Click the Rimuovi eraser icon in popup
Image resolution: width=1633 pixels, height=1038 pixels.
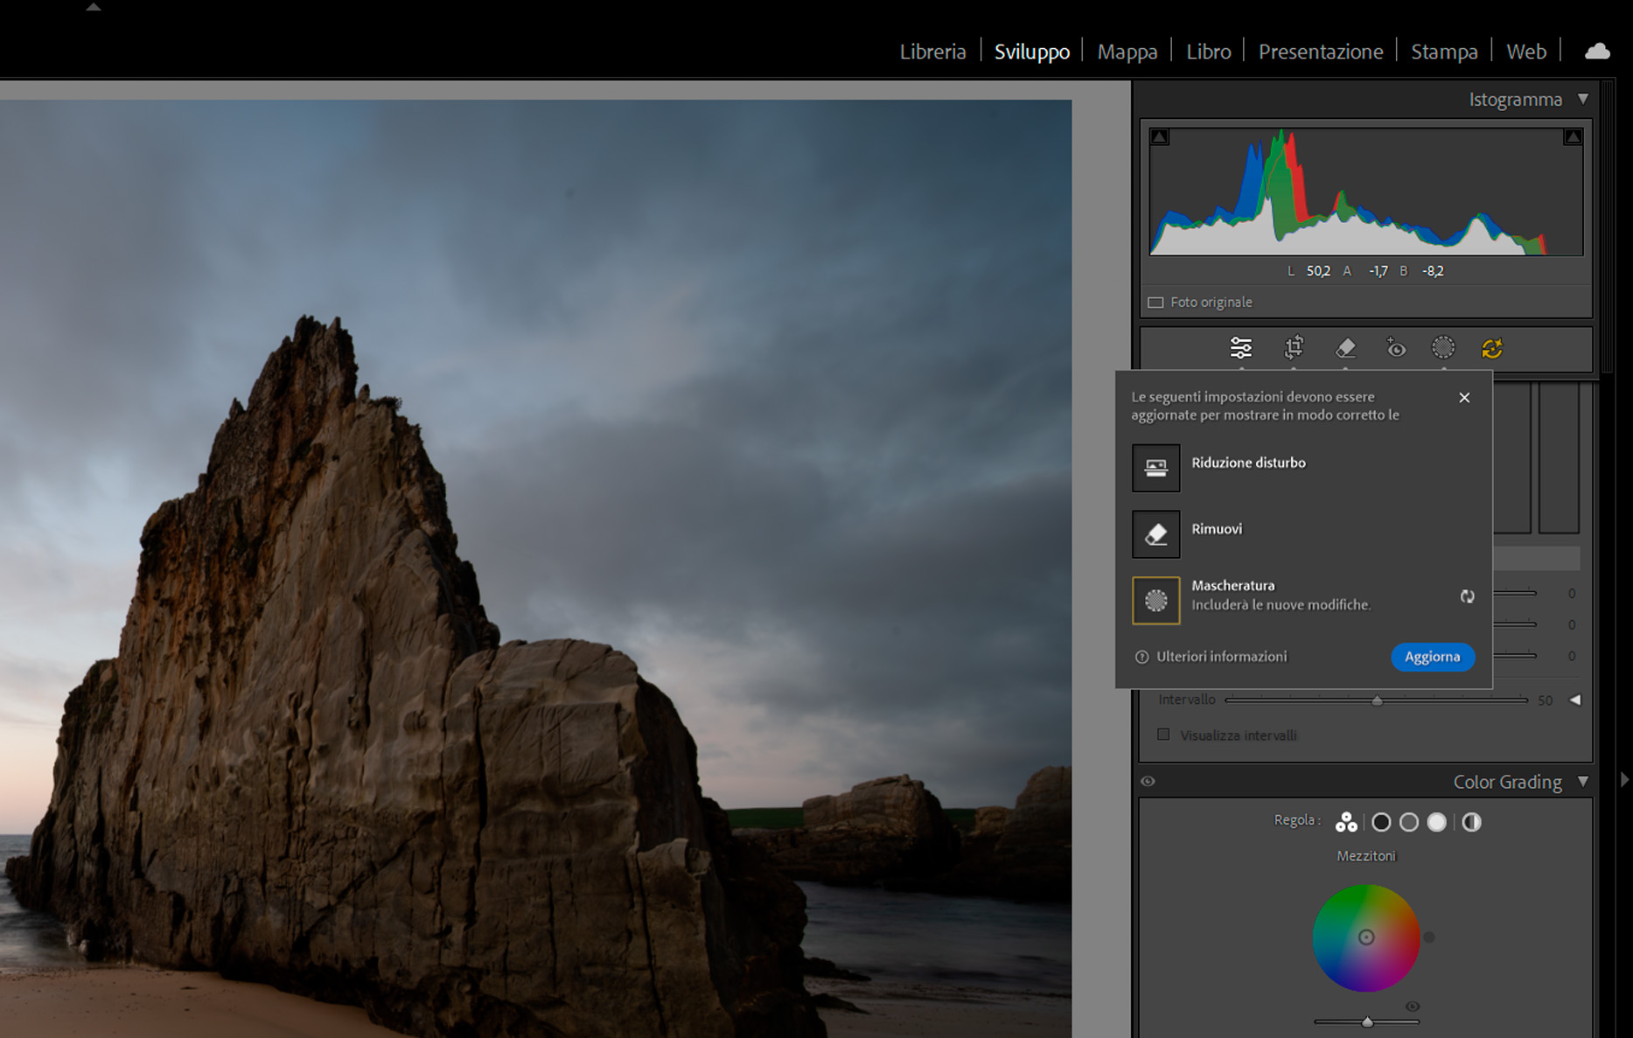coord(1156,534)
